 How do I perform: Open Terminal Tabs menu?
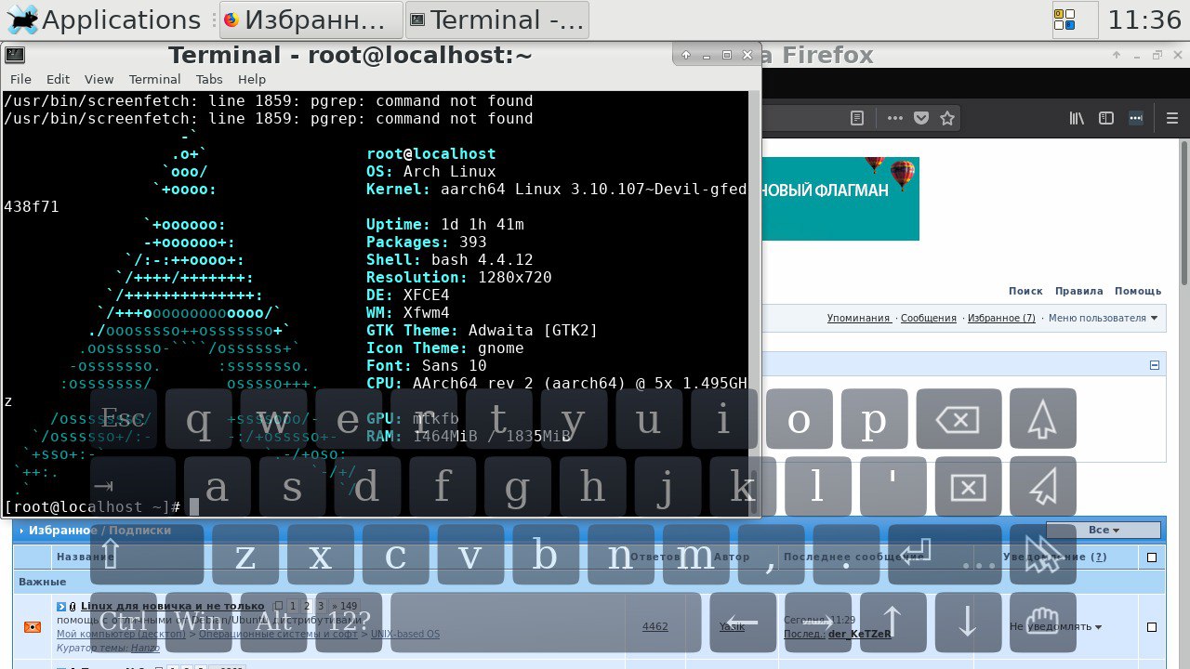[209, 79]
